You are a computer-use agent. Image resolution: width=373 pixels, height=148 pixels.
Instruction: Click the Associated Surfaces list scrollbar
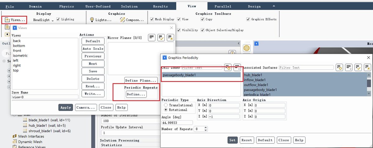click(369, 84)
